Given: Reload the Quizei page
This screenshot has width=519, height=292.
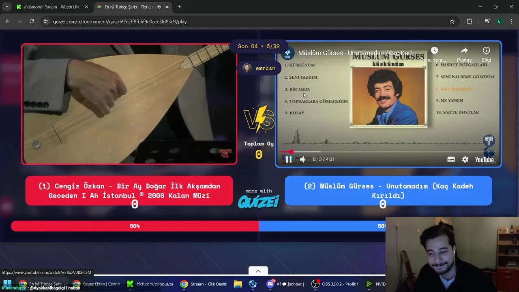Looking at the screenshot, I should point(32,21).
